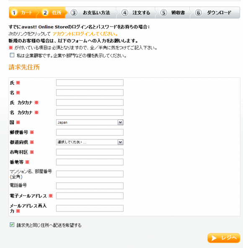Select the ダウンロード step tab
Image resolution: width=243 pixels, height=248 pixels.
(x=215, y=13)
